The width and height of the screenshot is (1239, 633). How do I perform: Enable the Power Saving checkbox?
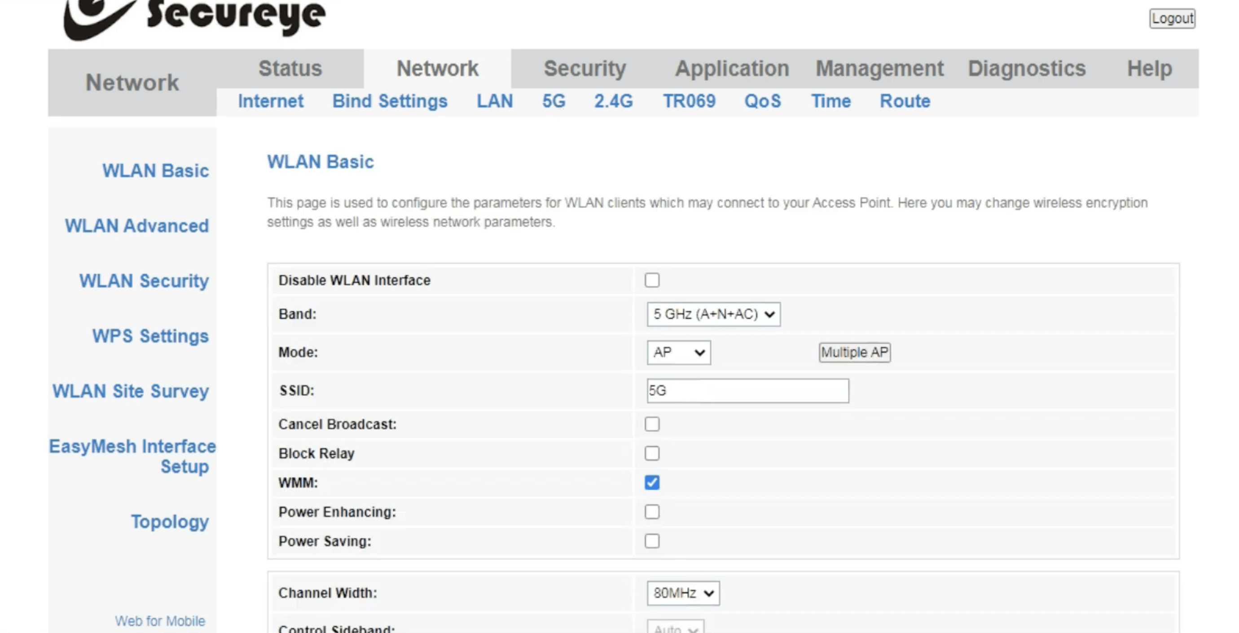pos(652,541)
